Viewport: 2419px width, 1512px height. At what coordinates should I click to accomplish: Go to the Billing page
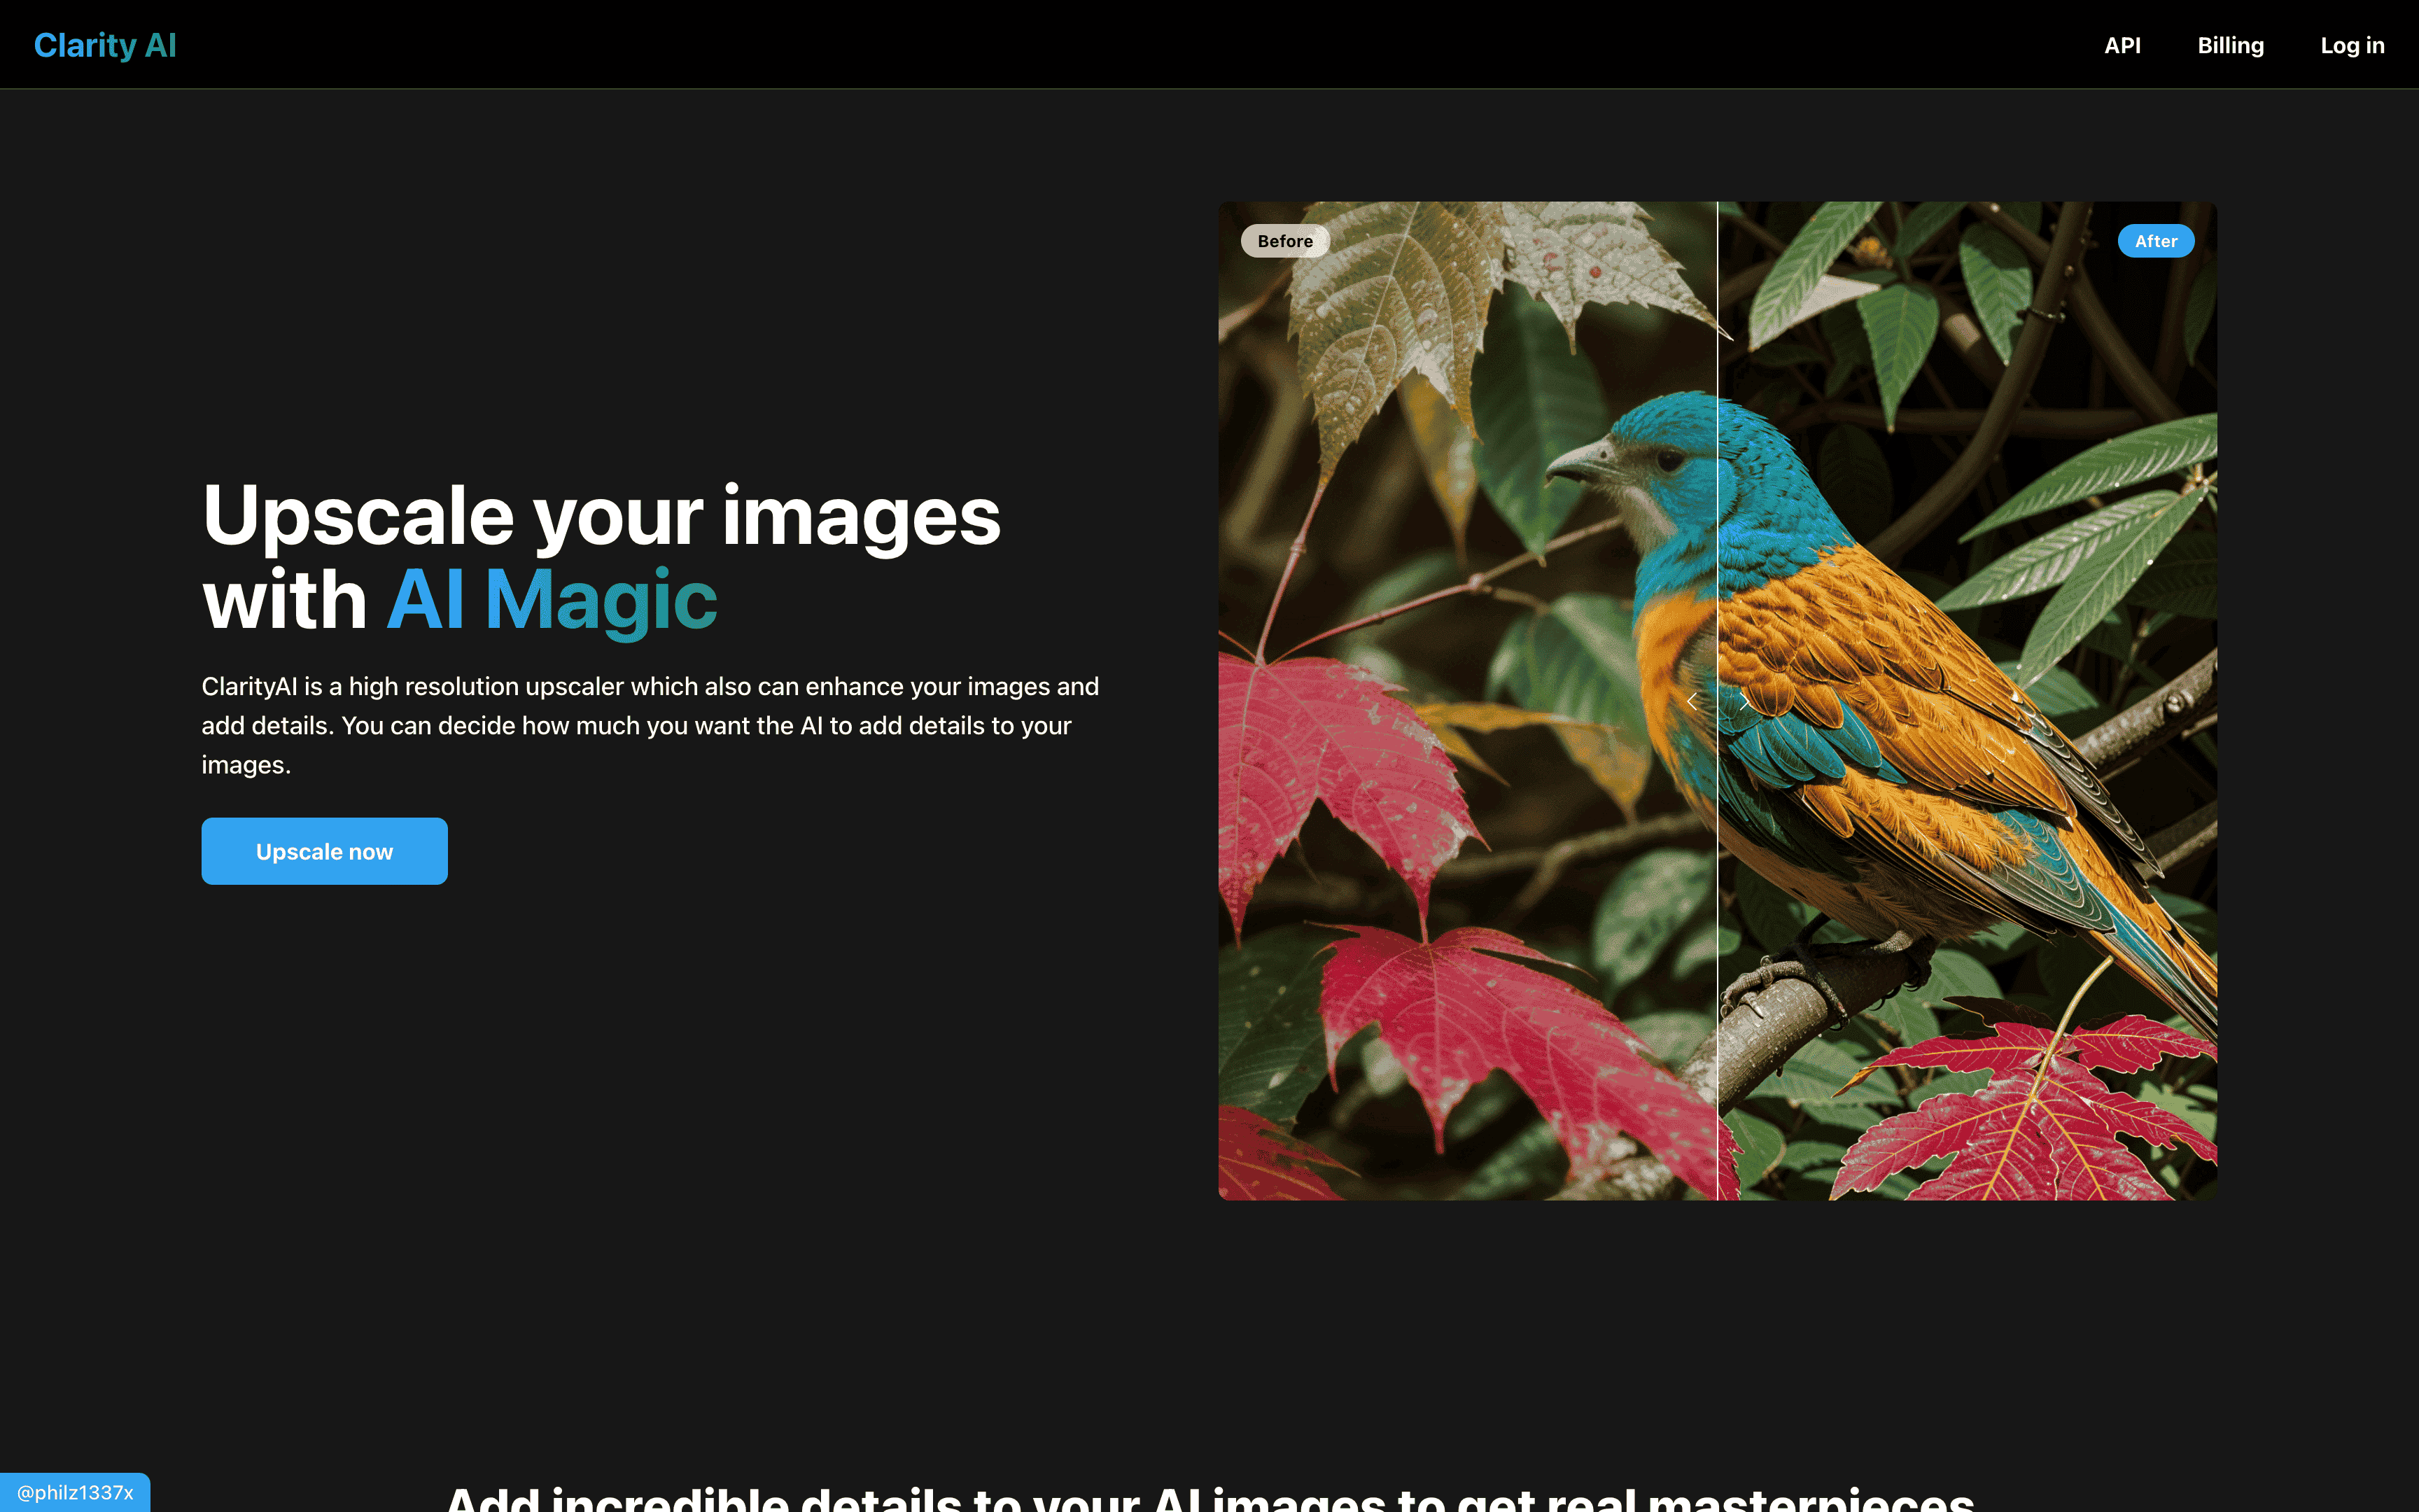(2230, 45)
